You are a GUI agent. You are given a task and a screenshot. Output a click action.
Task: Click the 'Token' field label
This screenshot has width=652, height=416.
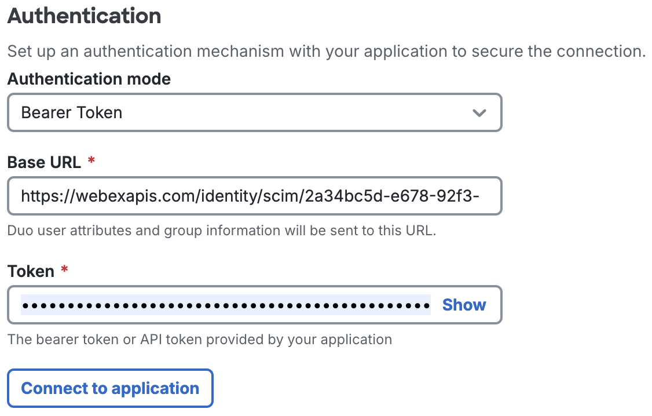pyautogui.click(x=31, y=271)
